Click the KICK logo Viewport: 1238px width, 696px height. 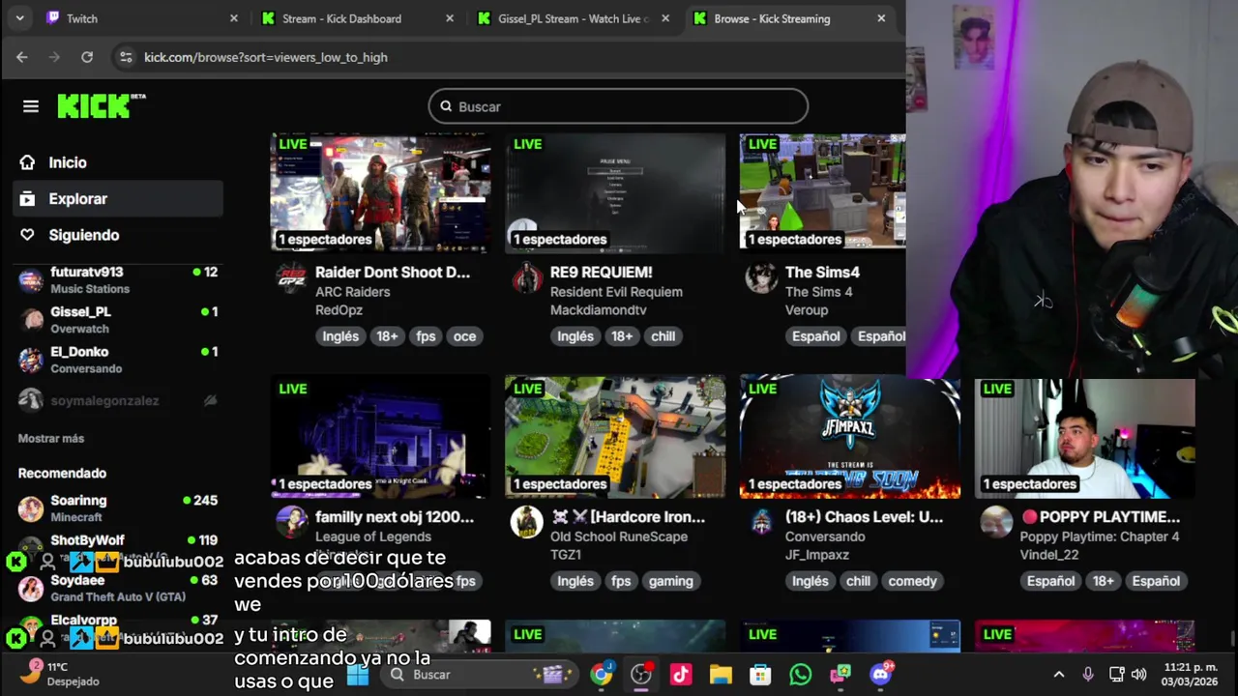[101, 106]
